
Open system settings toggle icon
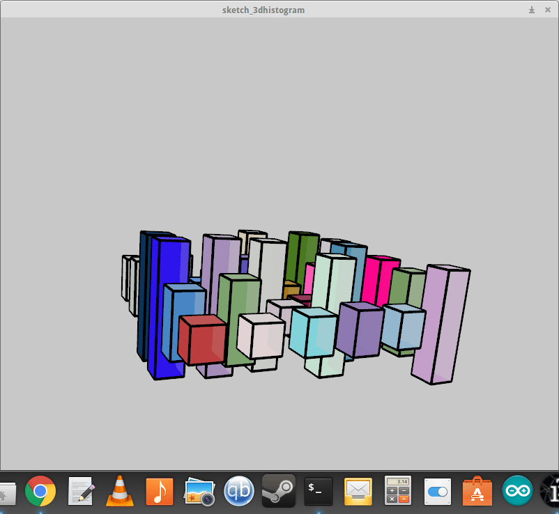click(x=437, y=491)
